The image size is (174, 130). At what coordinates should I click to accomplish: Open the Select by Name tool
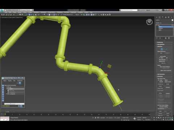tap(22, 15)
